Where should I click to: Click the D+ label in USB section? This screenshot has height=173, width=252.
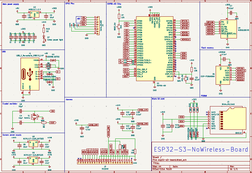pos(58,79)
